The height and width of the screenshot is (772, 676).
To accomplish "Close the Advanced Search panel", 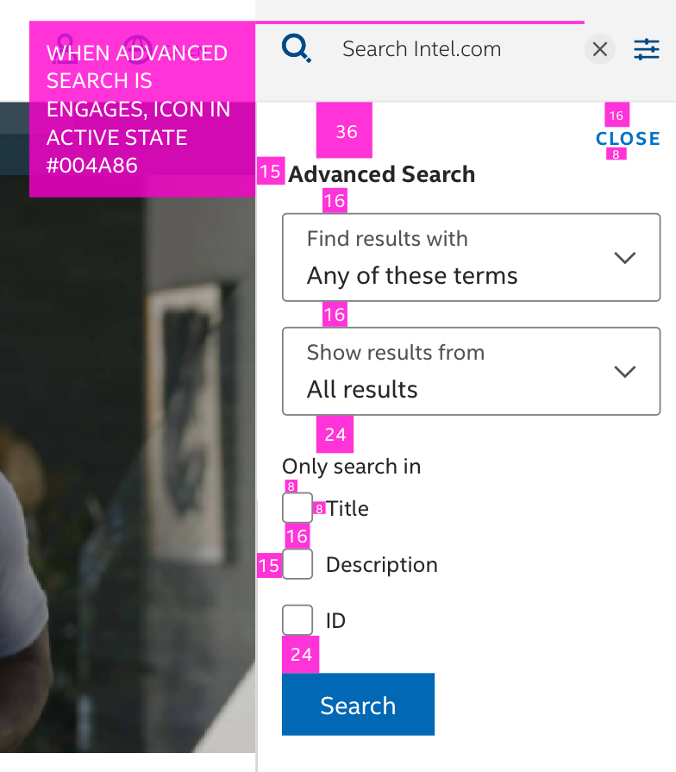I will coord(628,139).
